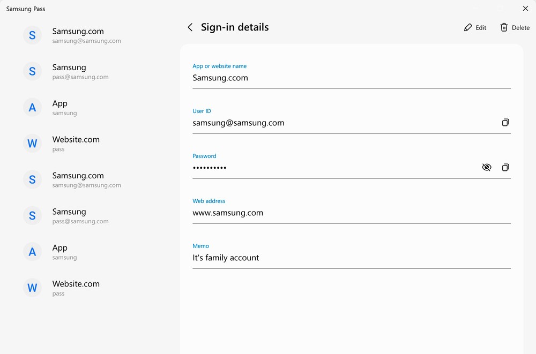Click the S avatar of first pass@samsung.com entry

point(32,71)
